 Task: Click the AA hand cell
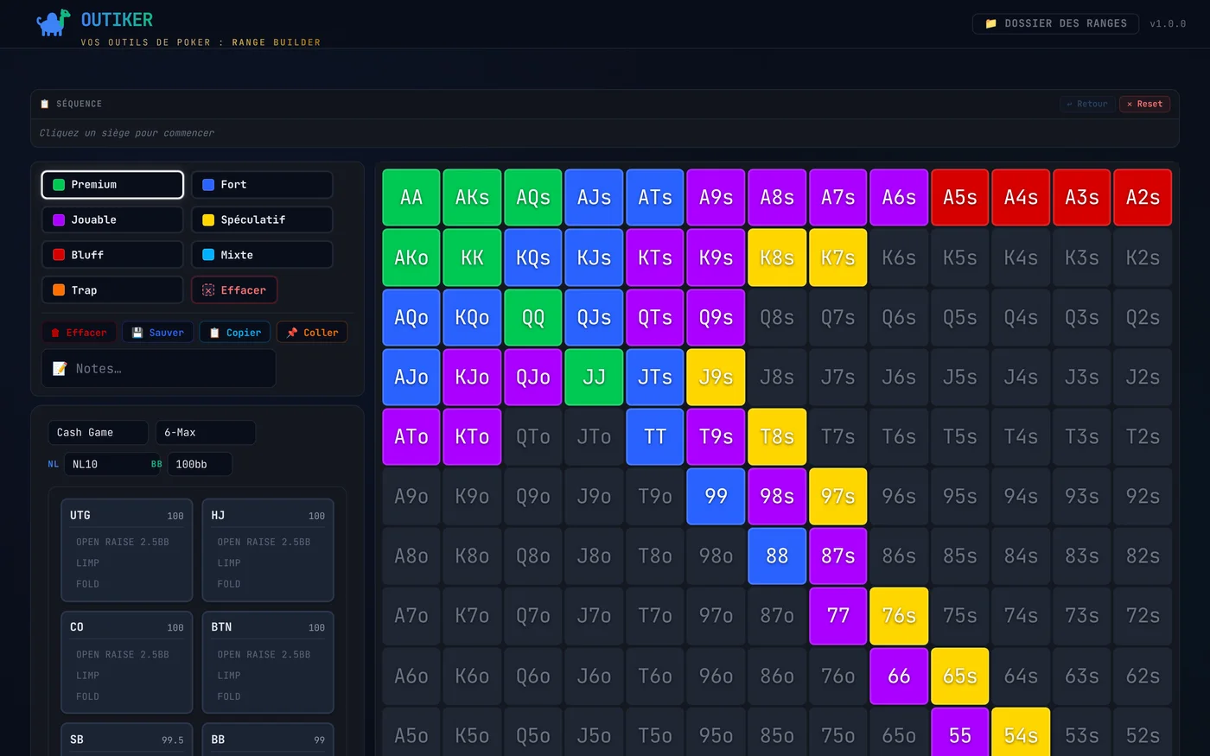click(x=411, y=197)
